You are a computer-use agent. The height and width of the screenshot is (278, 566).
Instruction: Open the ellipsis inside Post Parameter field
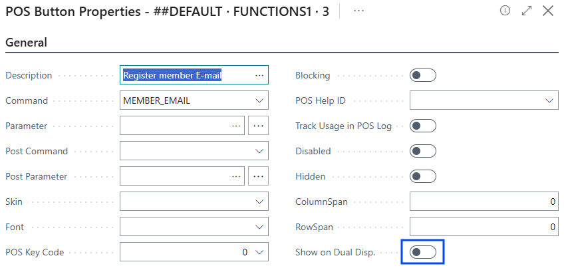click(x=235, y=176)
